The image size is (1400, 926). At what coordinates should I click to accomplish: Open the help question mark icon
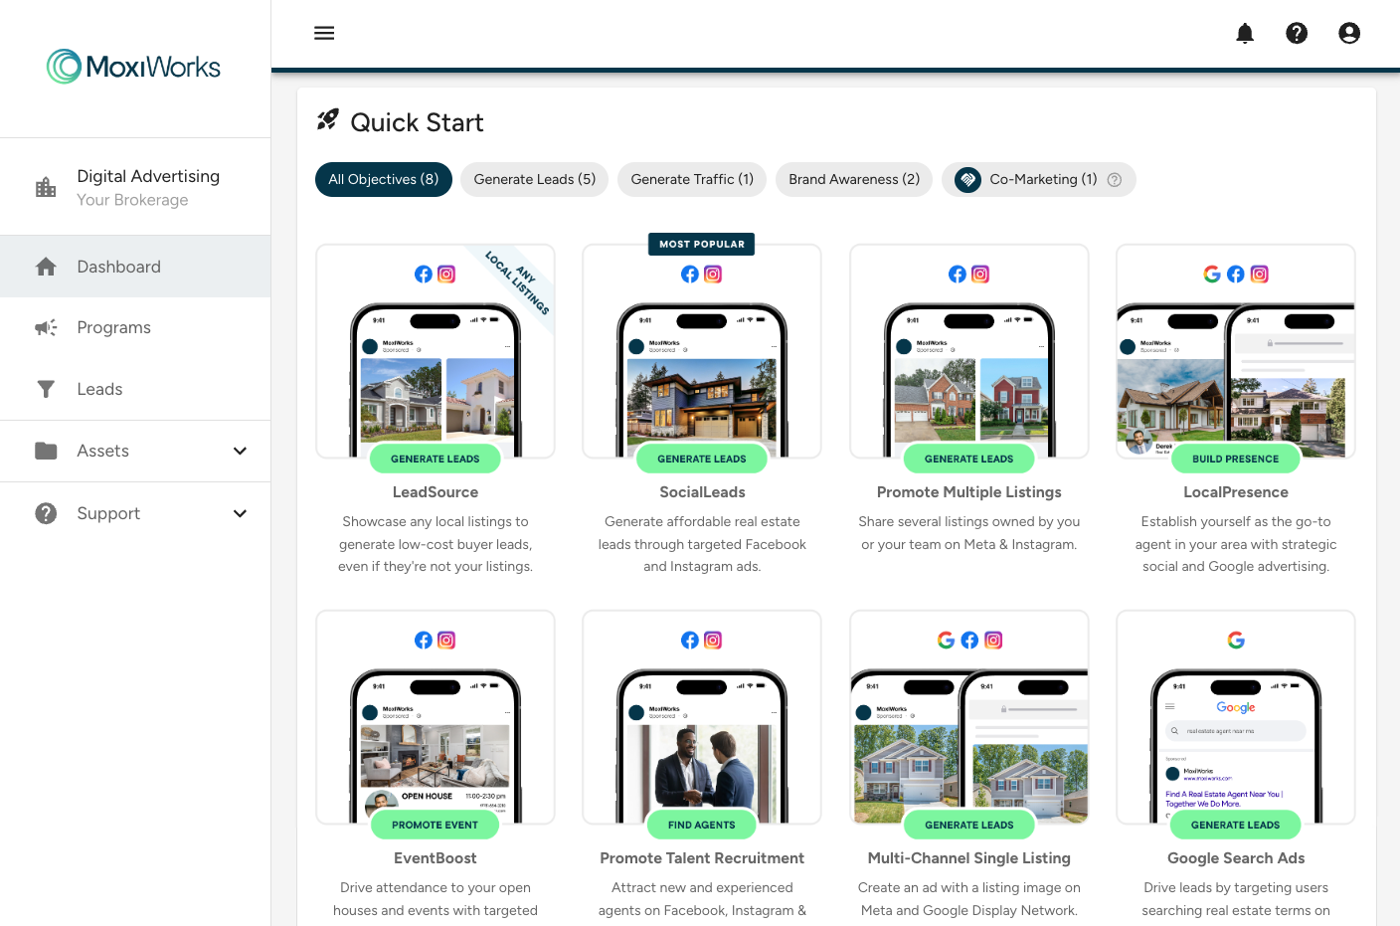(x=1297, y=33)
